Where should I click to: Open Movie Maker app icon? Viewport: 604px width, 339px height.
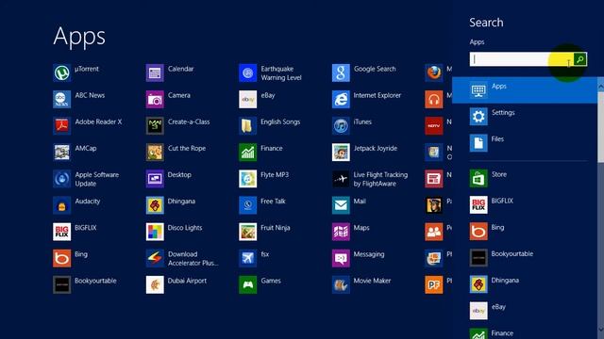341,284
